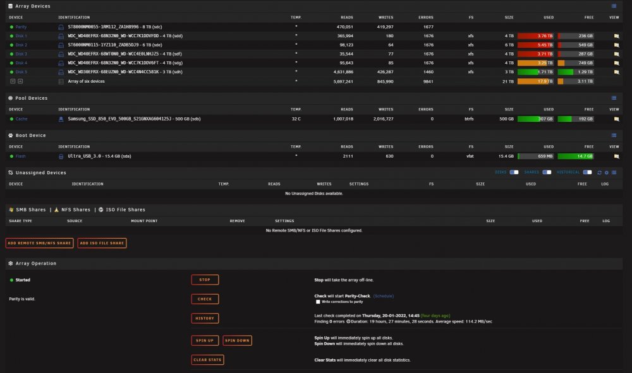
Task: Check Write corrections to parity box
Action: (x=318, y=302)
